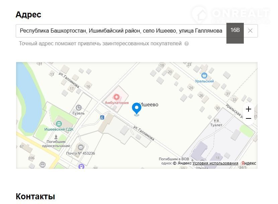This screenshot has height=204, width=278.
Task: Click the Почта № 453236 envelope icon
Action: coord(80,147)
